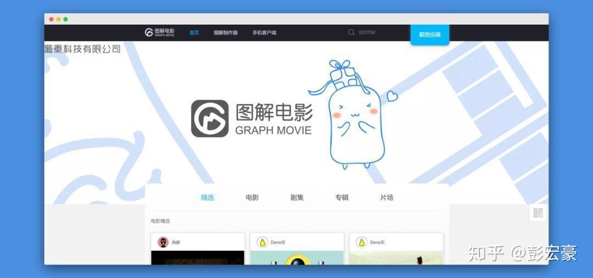Open author name 南都
Image resolution: width=593 pixels, height=278 pixels.
pos(176,242)
